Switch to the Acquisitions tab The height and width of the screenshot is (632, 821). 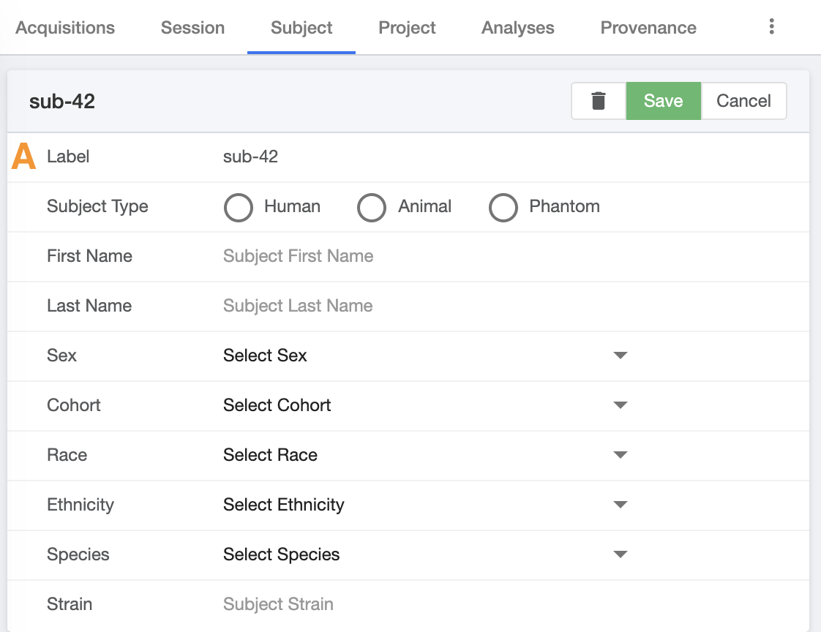(x=65, y=27)
